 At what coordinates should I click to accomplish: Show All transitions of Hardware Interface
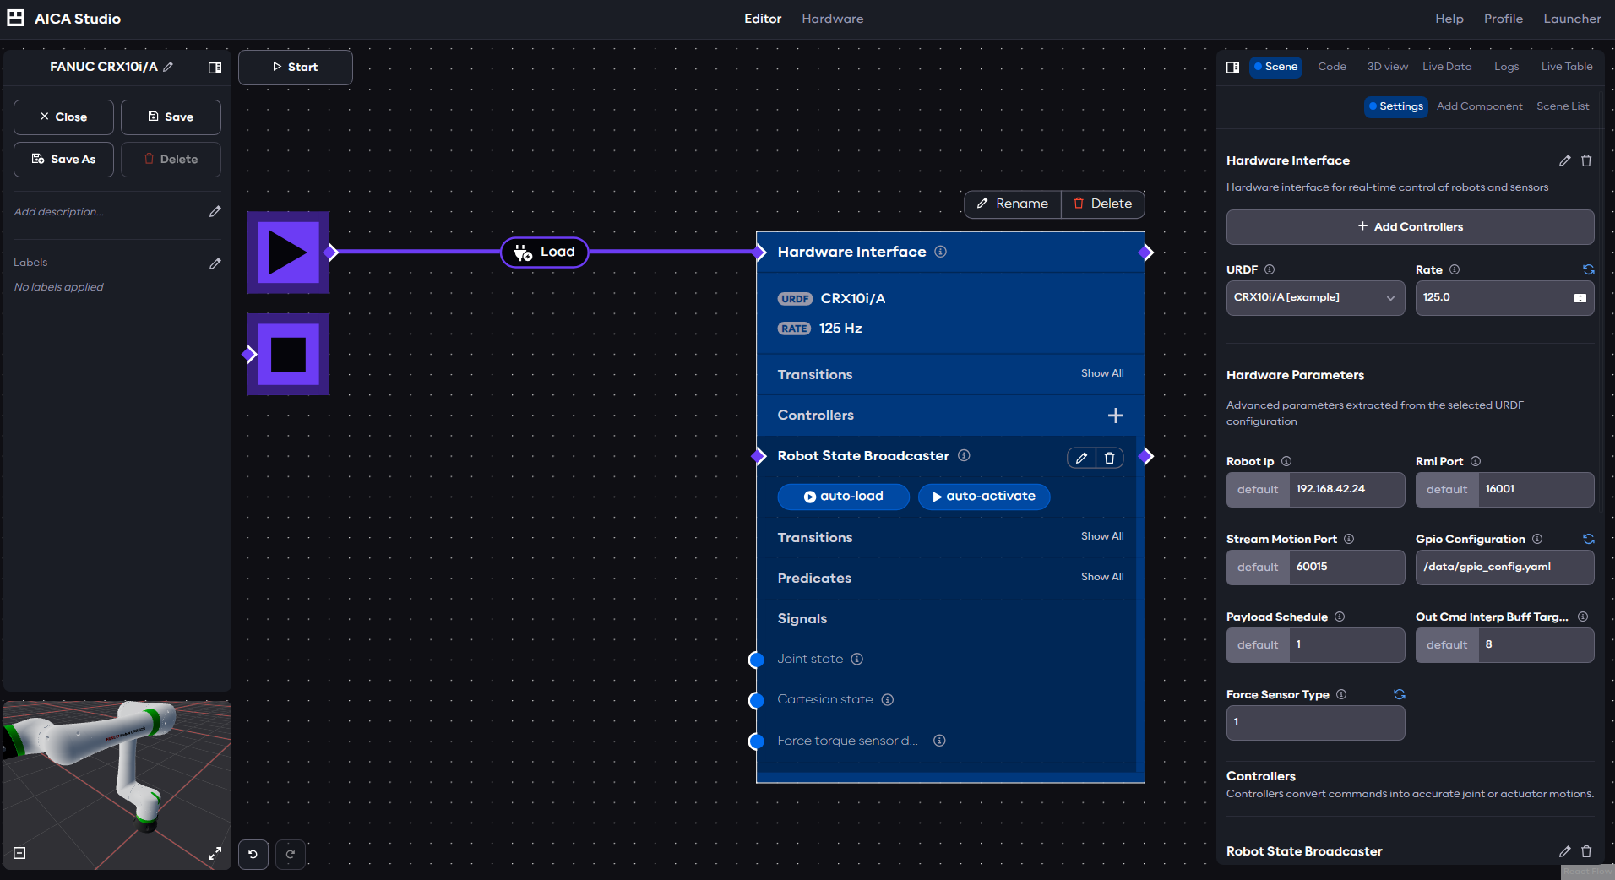[x=1101, y=373]
